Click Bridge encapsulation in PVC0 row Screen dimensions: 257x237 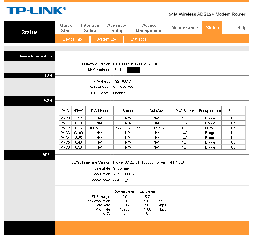click(x=210, y=118)
